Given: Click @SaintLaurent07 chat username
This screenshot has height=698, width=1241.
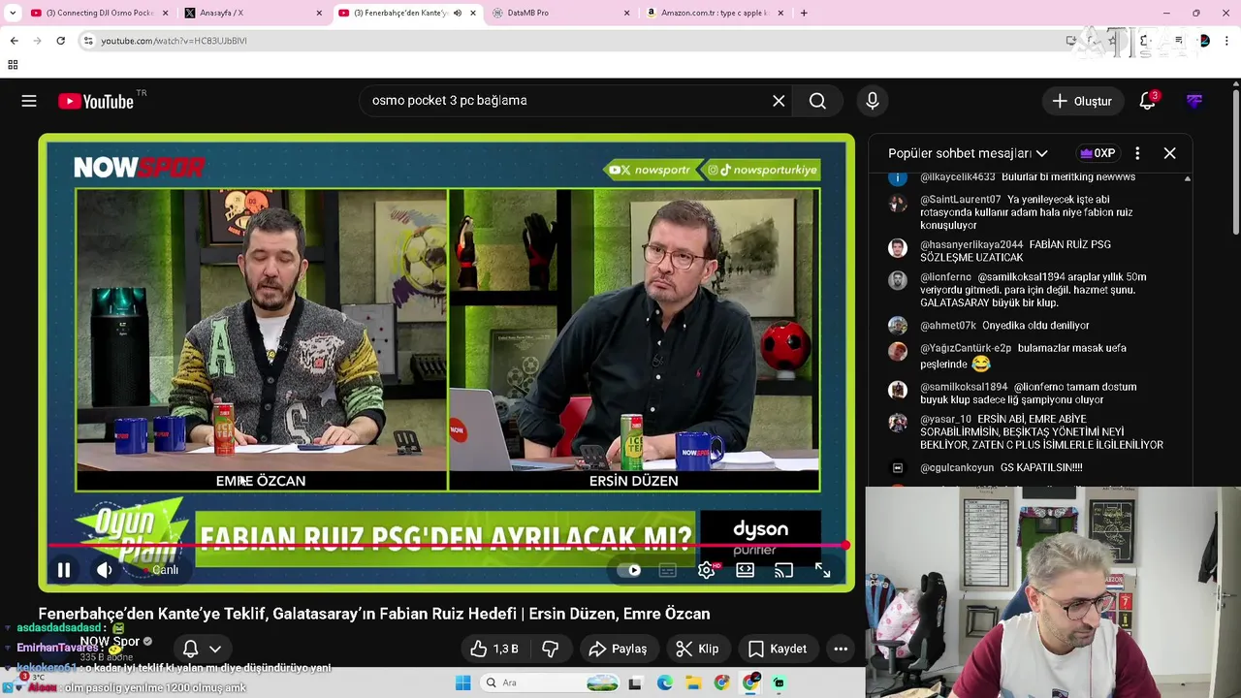Looking at the screenshot, I should pyautogui.click(x=960, y=200).
